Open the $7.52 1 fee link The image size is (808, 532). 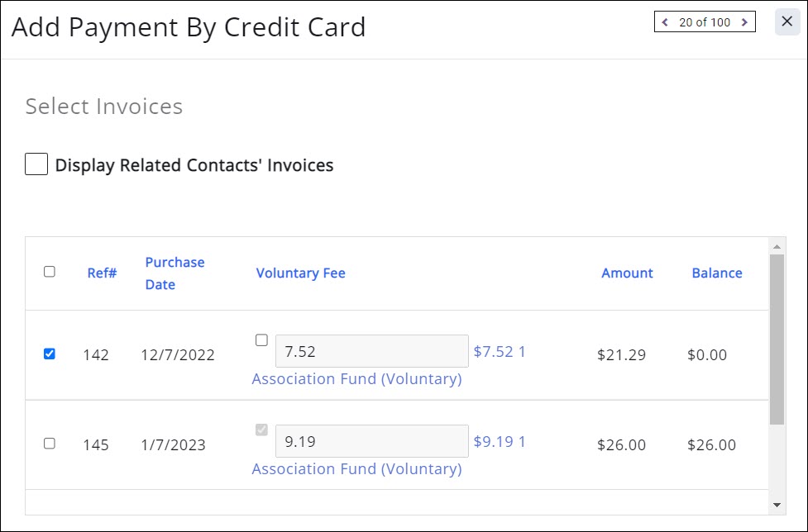click(500, 352)
